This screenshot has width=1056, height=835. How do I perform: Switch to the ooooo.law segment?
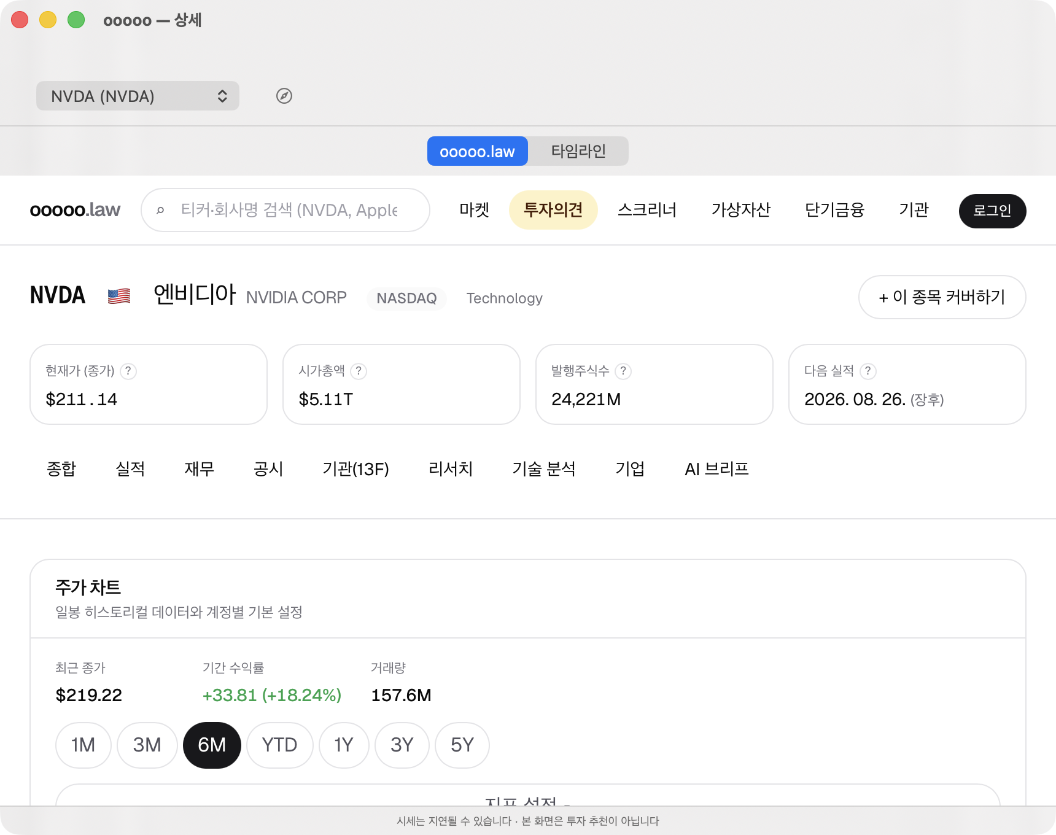[x=478, y=151]
